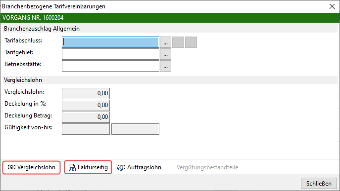Click the Vergleichslohn money icon
Screen dimensions: 340x191
11,167
